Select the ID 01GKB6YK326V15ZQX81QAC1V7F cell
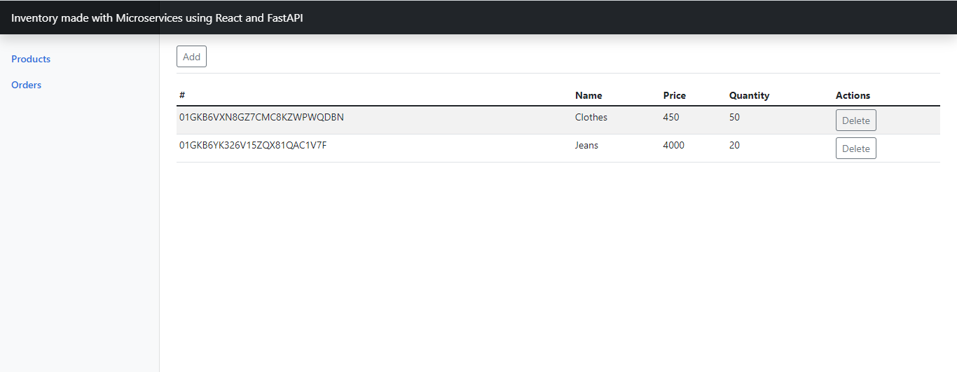This screenshot has height=372, width=957. (253, 145)
